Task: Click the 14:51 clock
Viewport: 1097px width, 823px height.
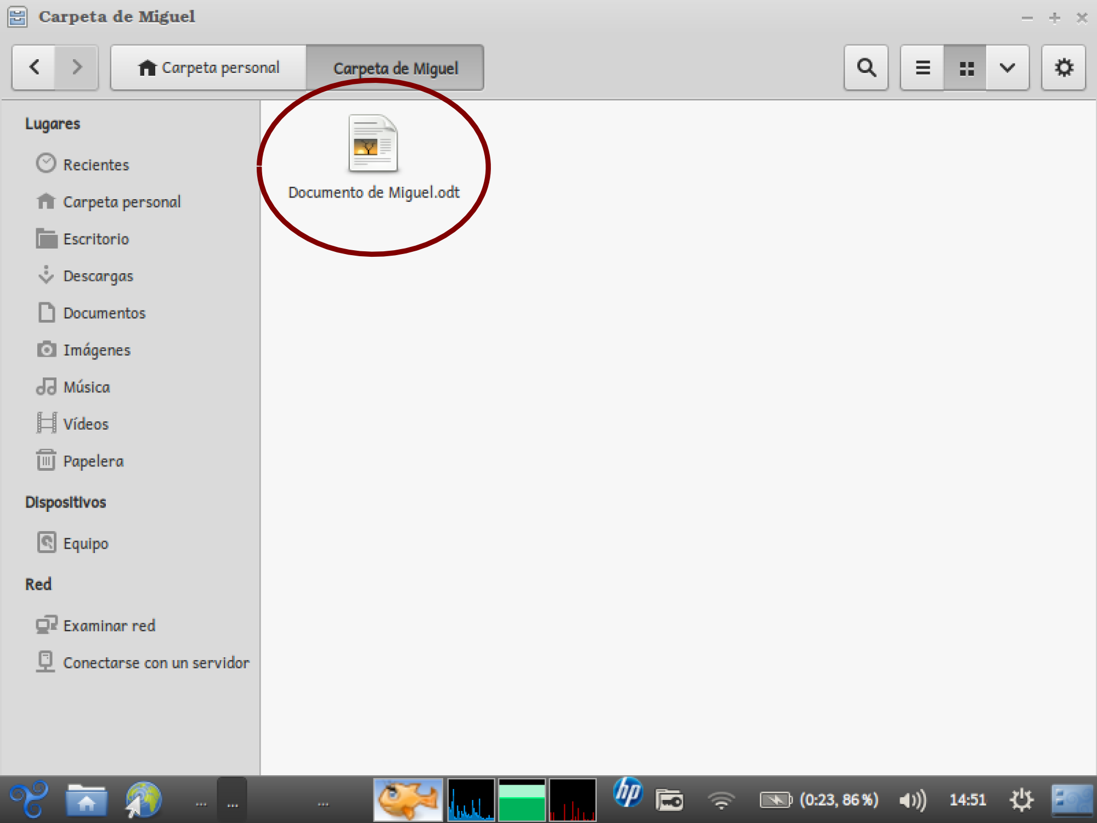Action: (968, 800)
